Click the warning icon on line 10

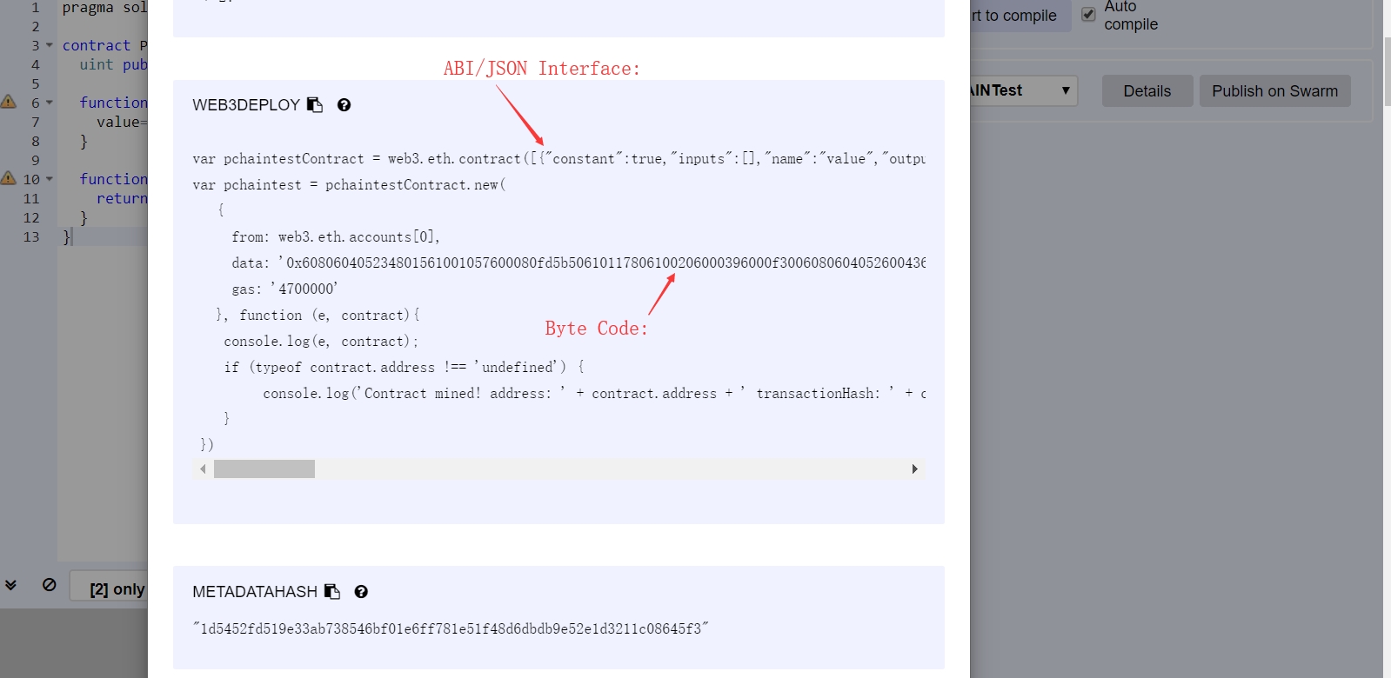(9, 178)
